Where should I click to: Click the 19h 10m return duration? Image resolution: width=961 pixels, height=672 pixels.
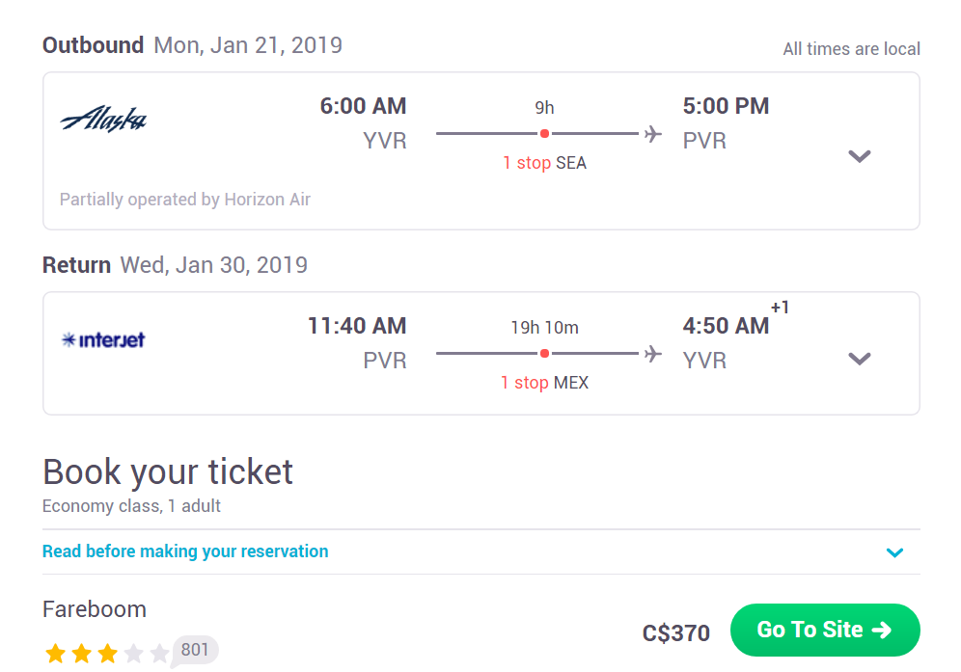pos(544,328)
